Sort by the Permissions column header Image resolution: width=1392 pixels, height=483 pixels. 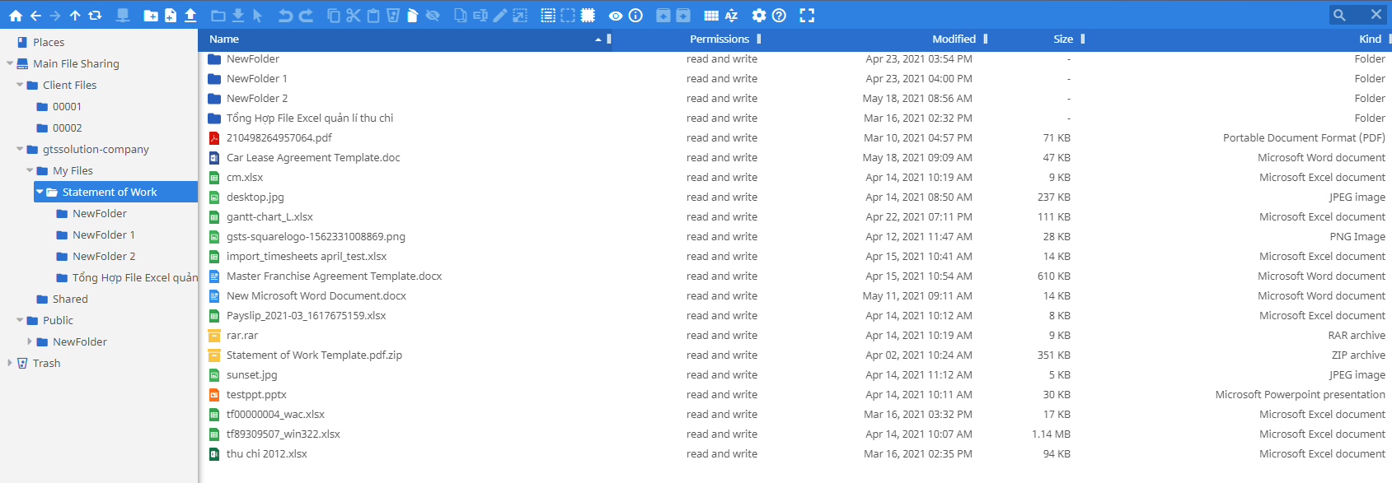(x=719, y=39)
